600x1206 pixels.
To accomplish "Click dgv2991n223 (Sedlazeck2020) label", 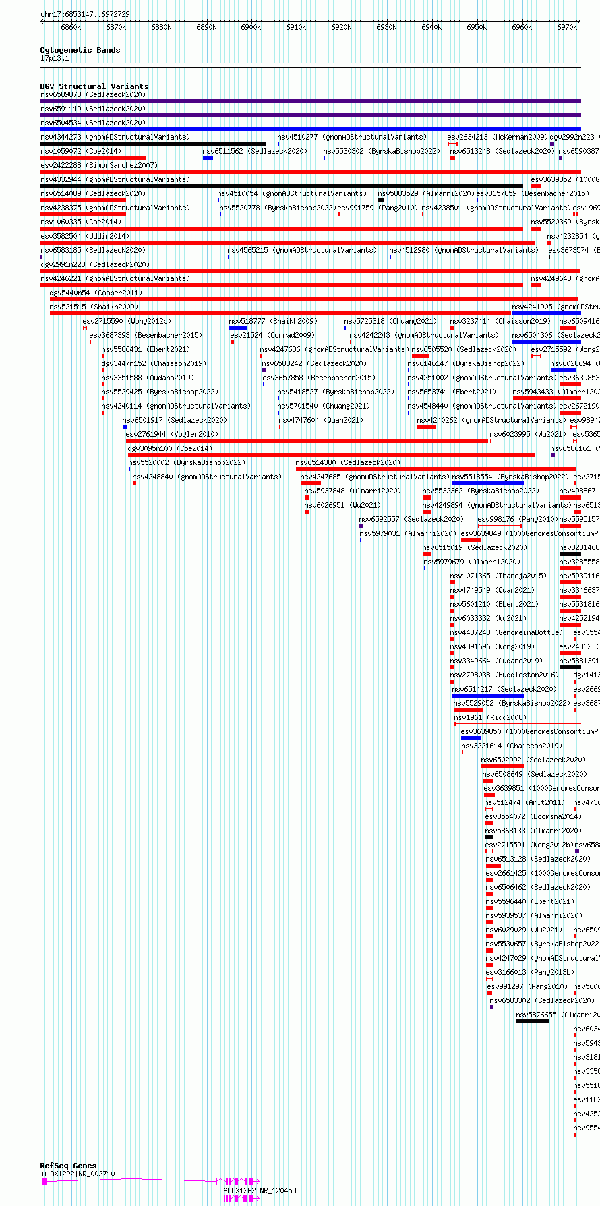I will pyautogui.click(x=95, y=264).
